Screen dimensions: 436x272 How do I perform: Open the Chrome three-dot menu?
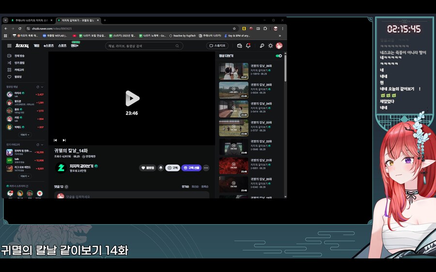click(282, 29)
